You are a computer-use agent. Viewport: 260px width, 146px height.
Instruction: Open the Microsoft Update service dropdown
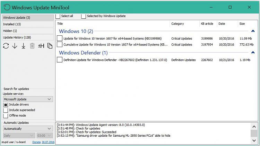click(28, 99)
